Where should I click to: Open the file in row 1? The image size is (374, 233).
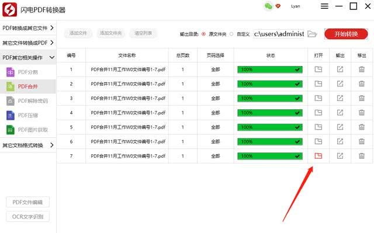click(318, 69)
